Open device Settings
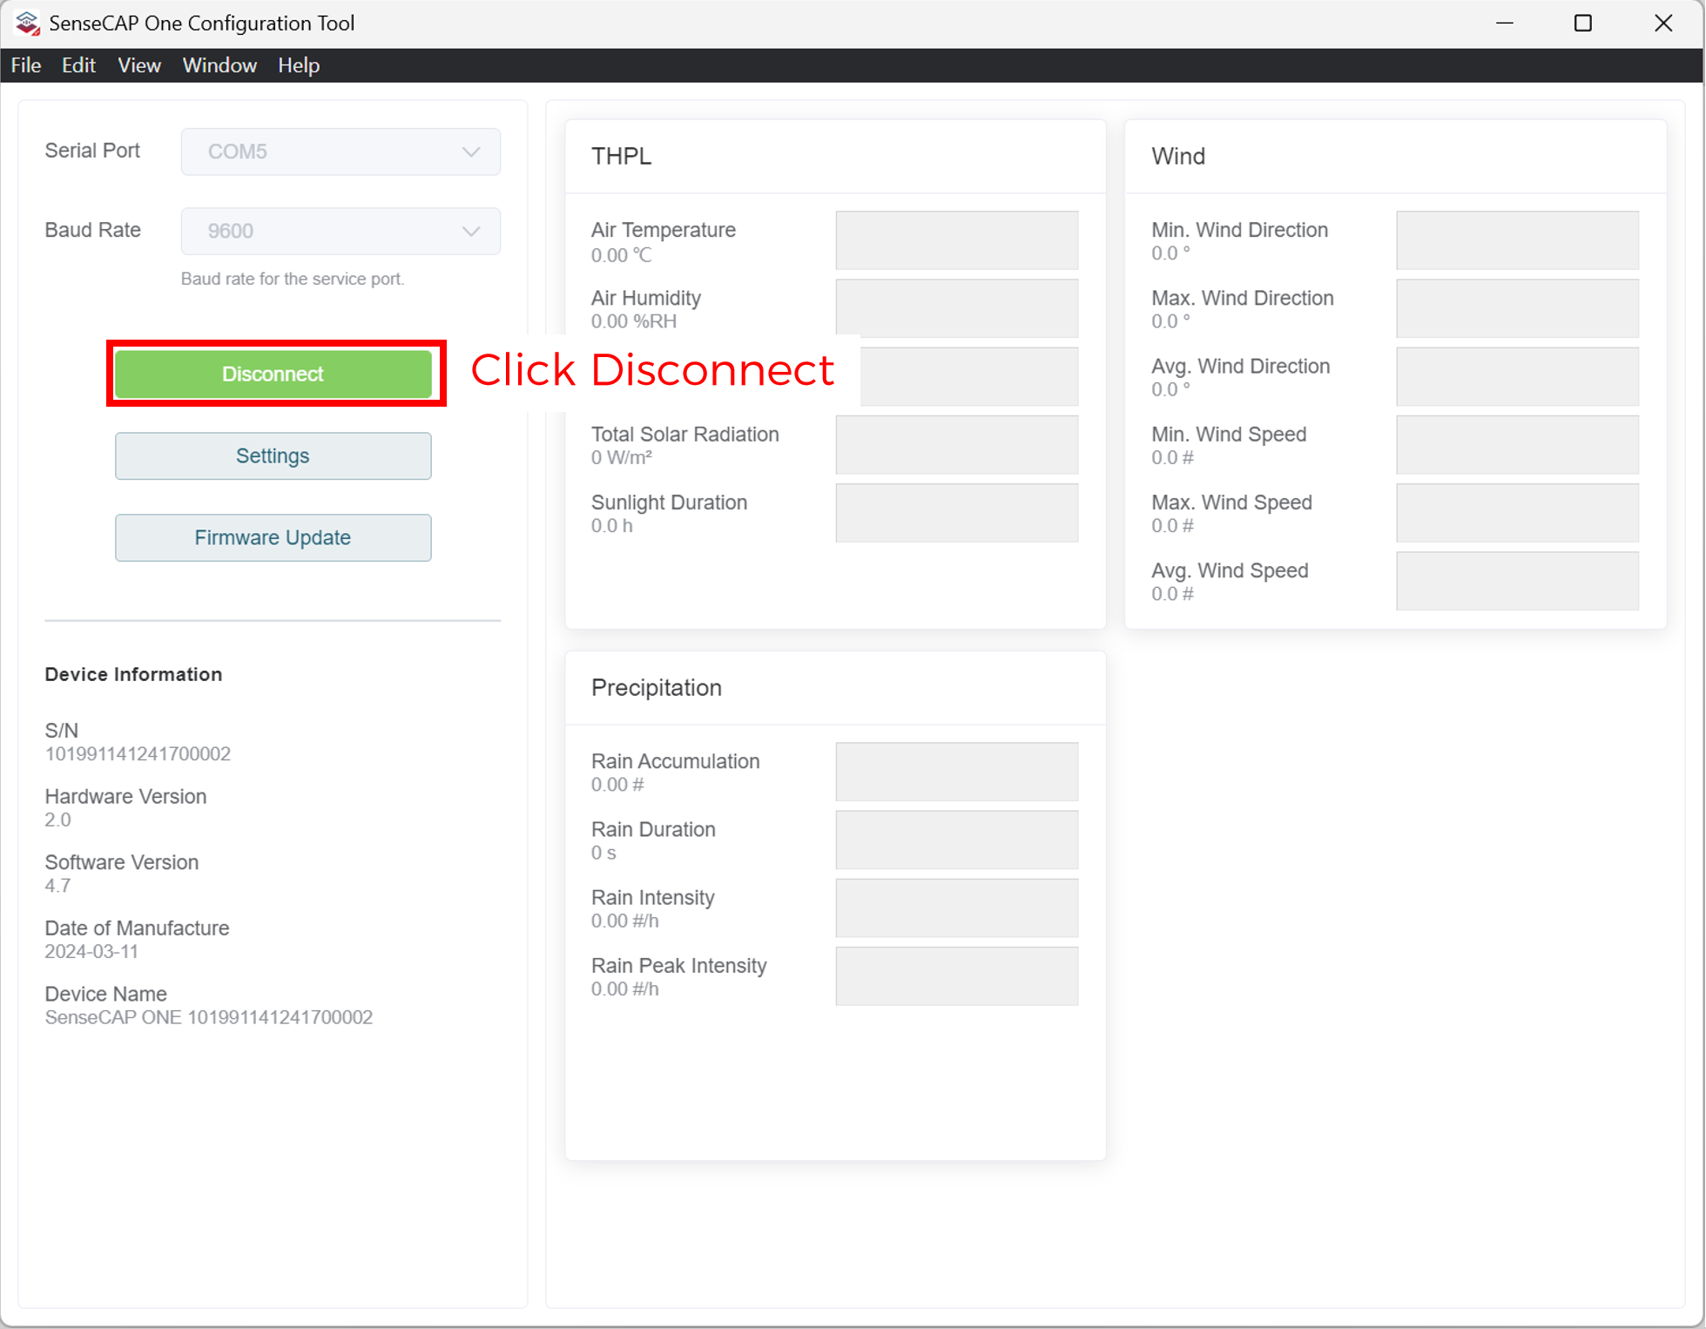 (273, 455)
